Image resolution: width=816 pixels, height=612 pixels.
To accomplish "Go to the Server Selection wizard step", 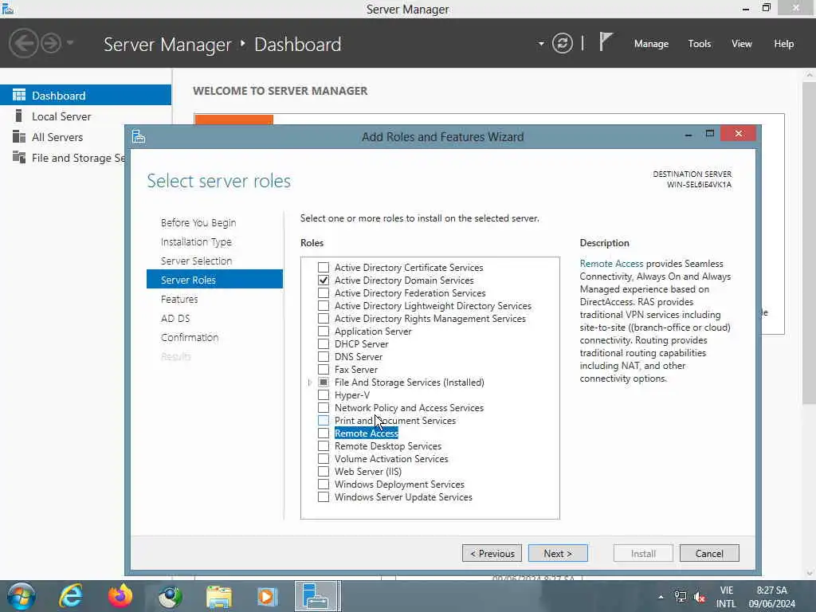I will [196, 261].
